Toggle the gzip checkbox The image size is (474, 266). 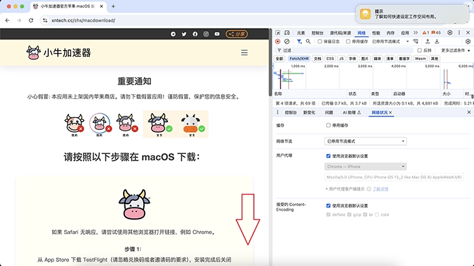point(349,215)
